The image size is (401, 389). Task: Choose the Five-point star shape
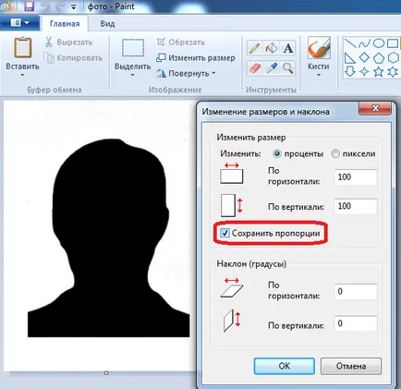[379, 71]
